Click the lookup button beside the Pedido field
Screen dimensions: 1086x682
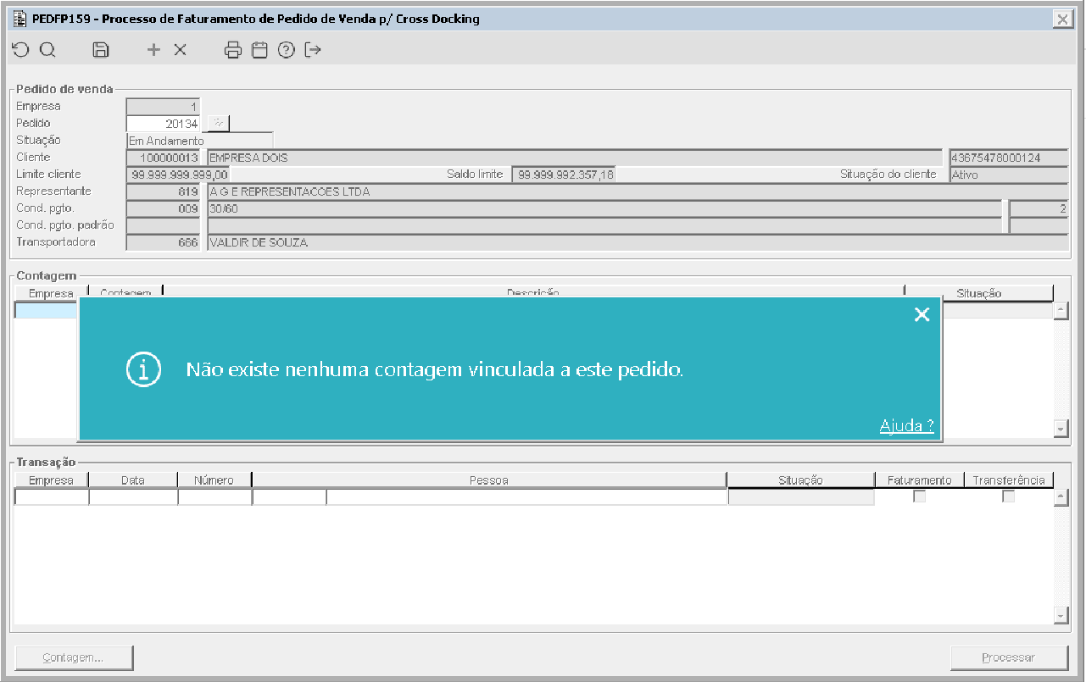coord(219,124)
